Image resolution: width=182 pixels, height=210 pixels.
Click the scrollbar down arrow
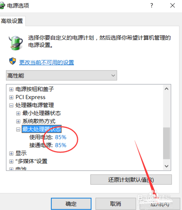(166, 166)
